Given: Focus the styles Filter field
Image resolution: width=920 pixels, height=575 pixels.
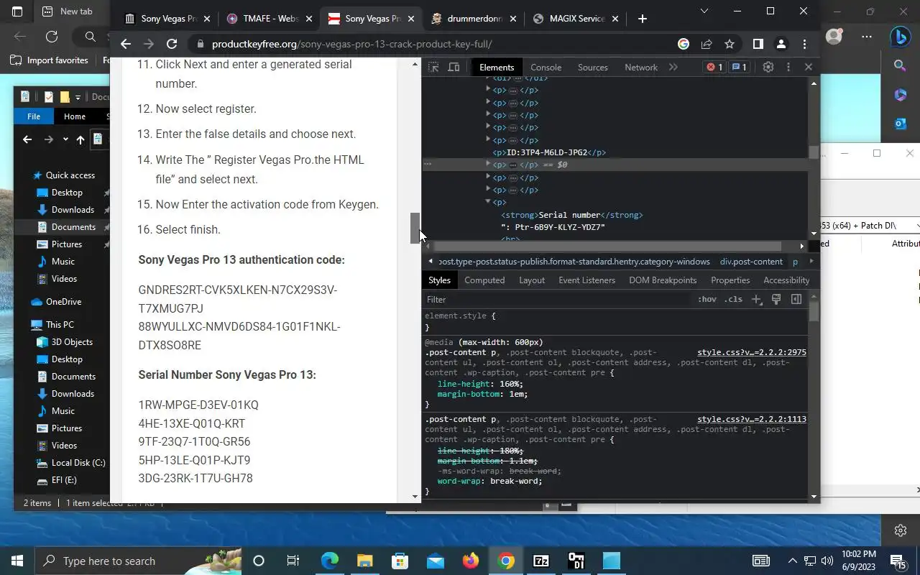Looking at the screenshot, I should (557, 299).
